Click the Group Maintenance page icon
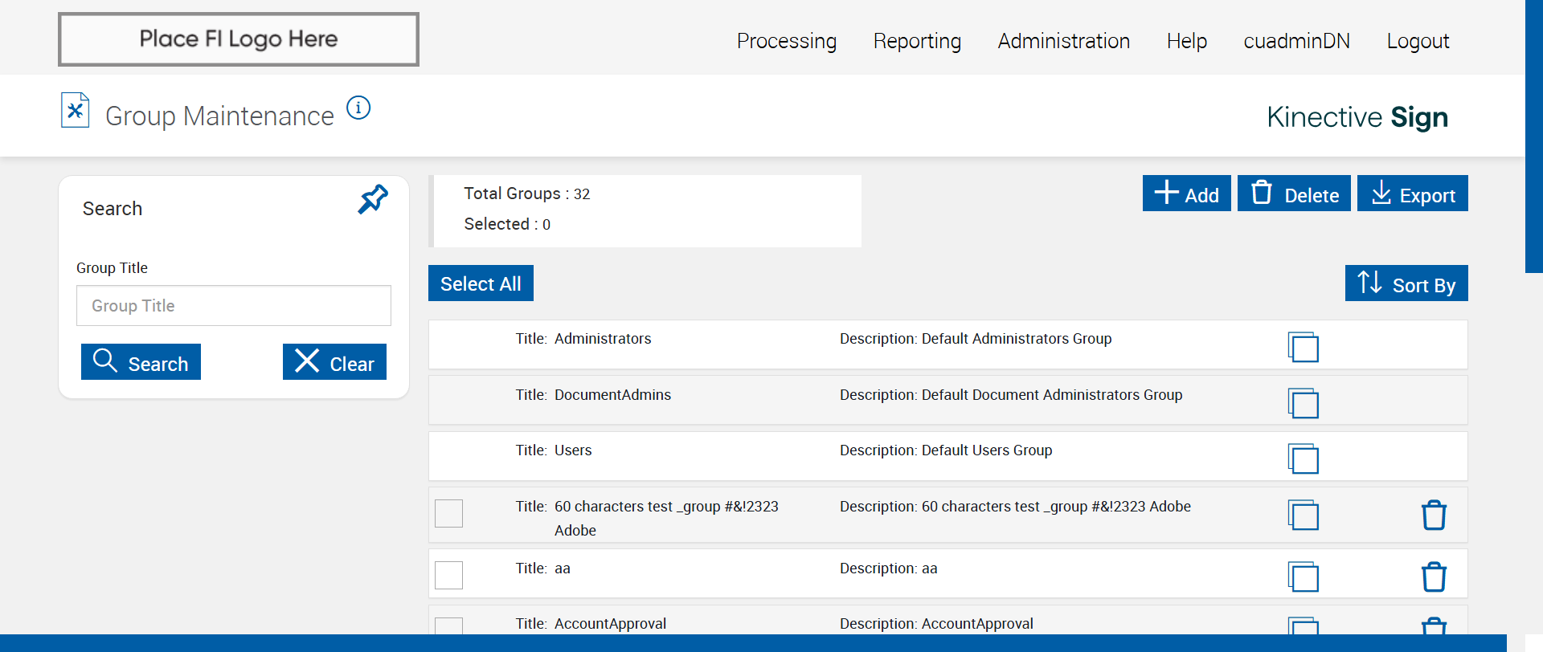Screen dimensions: 1543x652 tap(76, 111)
